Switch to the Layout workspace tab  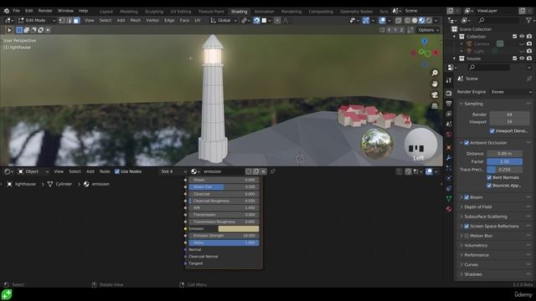point(106,11)
